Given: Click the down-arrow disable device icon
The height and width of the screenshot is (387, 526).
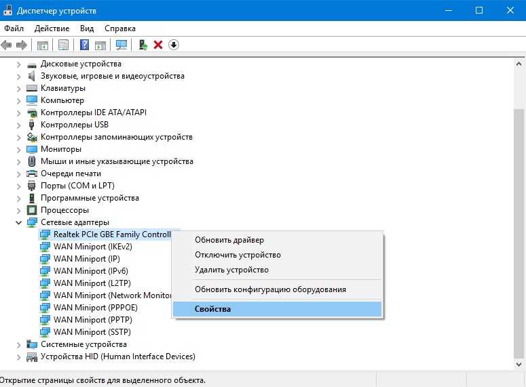Looking at the screenshot, I should 174,45.
